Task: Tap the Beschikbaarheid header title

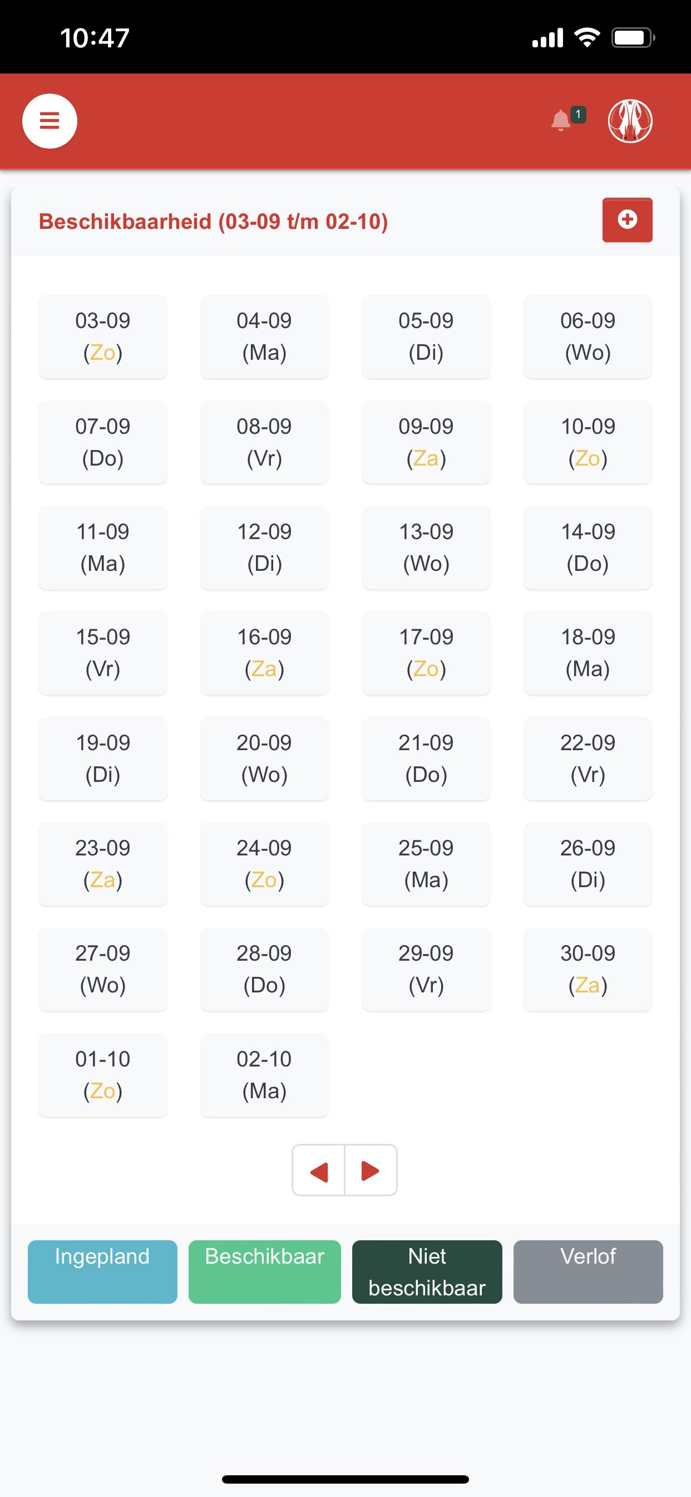Action: [x=213, y=222]
